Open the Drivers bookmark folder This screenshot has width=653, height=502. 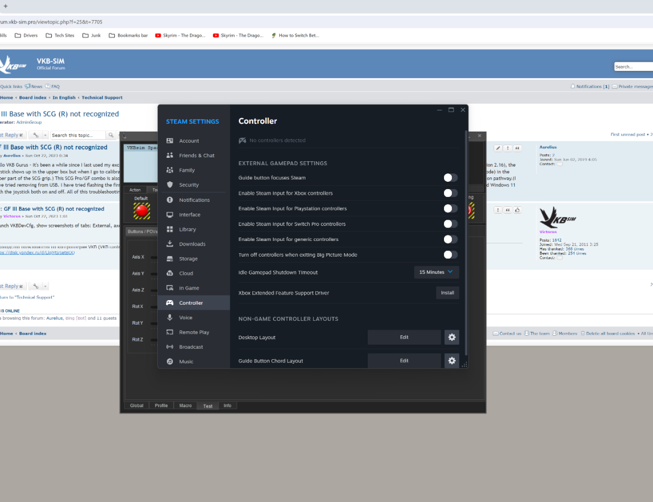pyautogui.click(x=26, y=36)
